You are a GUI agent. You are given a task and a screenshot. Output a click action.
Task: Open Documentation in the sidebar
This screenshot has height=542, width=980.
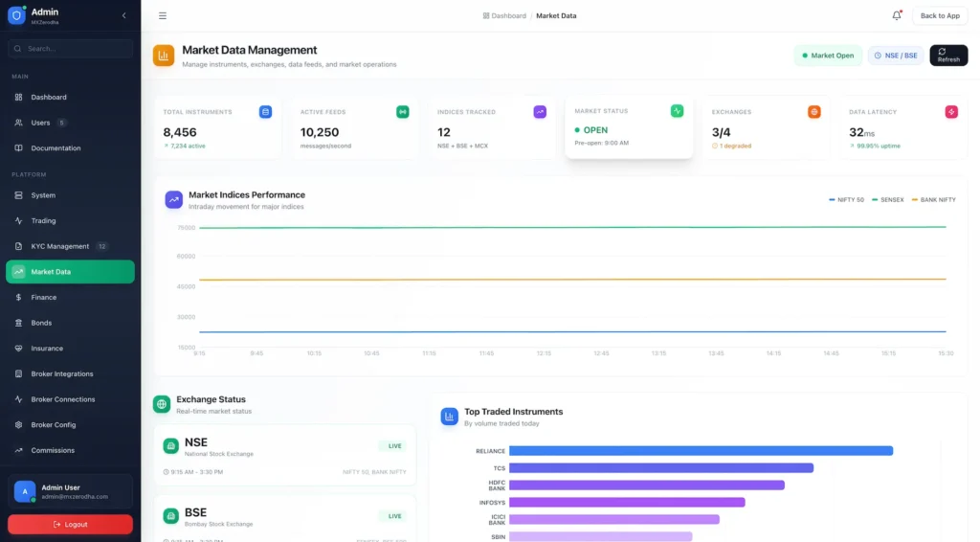click(70, 148)
